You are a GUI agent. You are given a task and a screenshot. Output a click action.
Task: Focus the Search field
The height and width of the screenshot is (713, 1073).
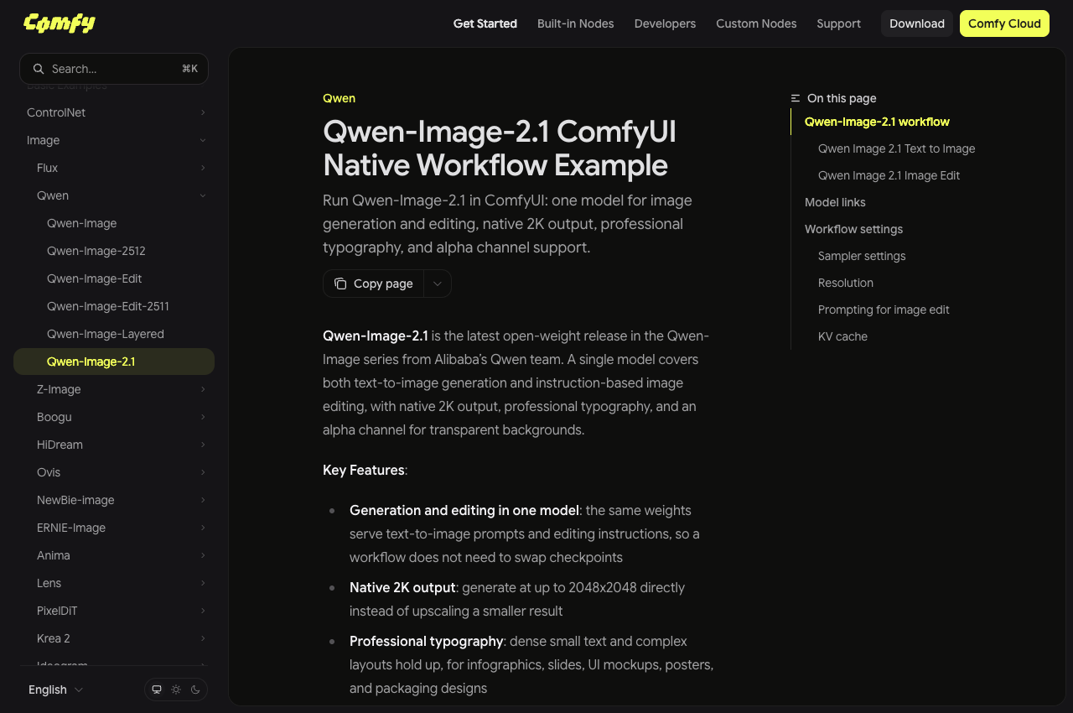pos(114,69)
